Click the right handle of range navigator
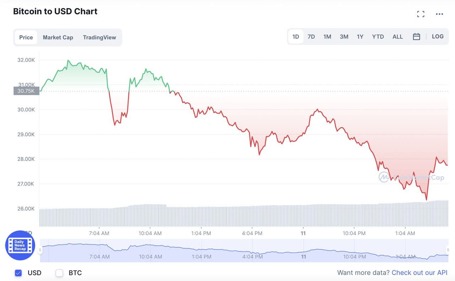 click(x=448, y=250)
